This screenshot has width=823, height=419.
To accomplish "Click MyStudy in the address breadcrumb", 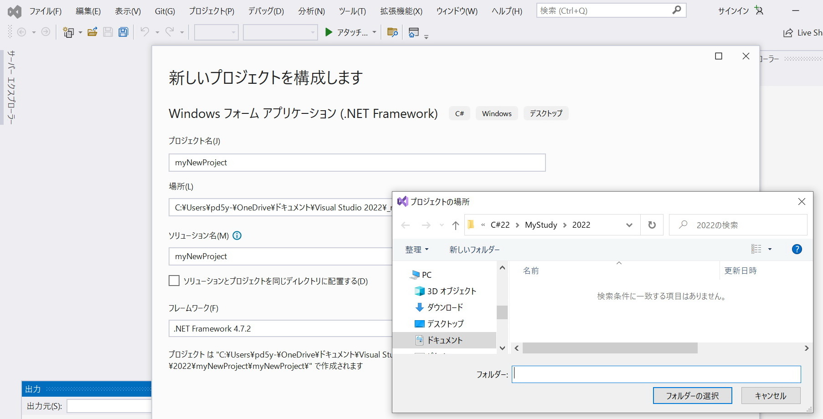I will [x=541, y=225].
